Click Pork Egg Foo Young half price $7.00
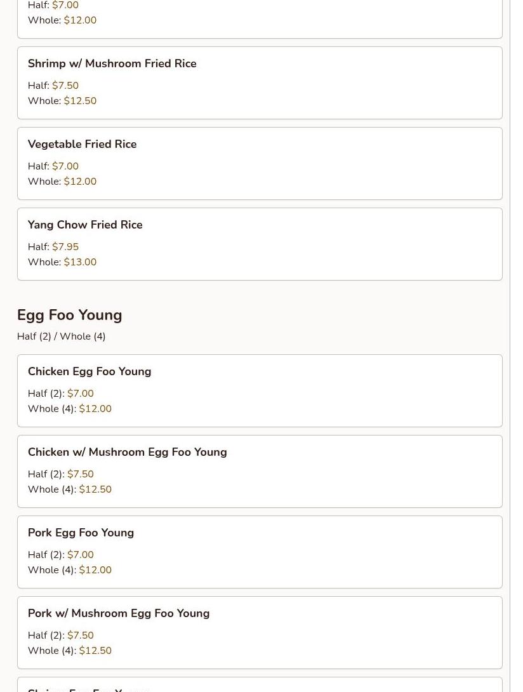 point(81,555)
